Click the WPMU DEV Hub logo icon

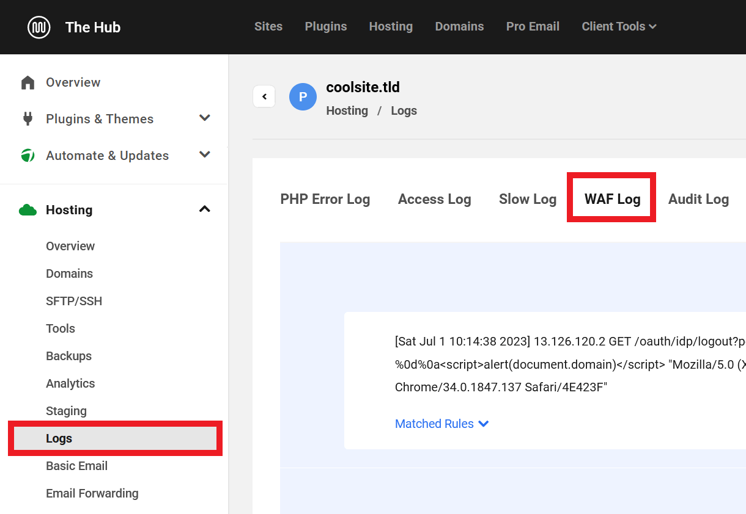point(39,27)
